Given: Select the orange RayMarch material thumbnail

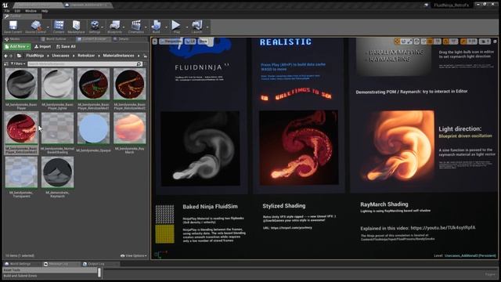Looking at the screenshot, I should [129, 128].
